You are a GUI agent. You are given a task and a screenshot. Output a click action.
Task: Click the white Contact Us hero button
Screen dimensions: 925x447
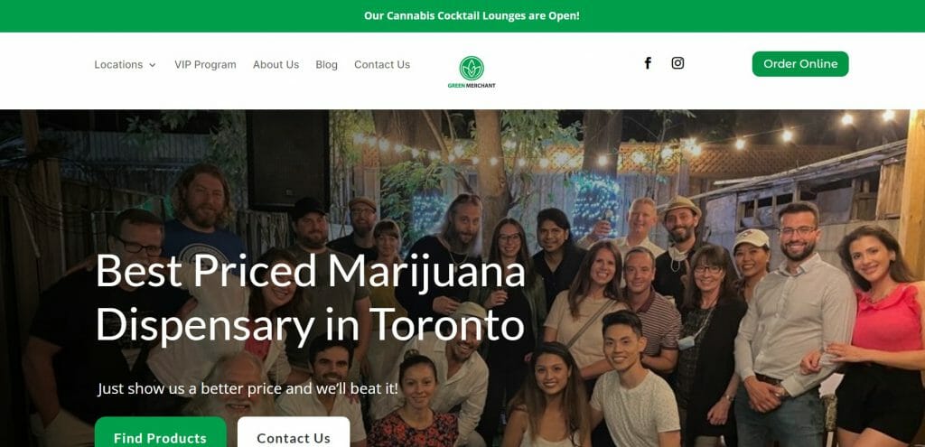point(294,435)
